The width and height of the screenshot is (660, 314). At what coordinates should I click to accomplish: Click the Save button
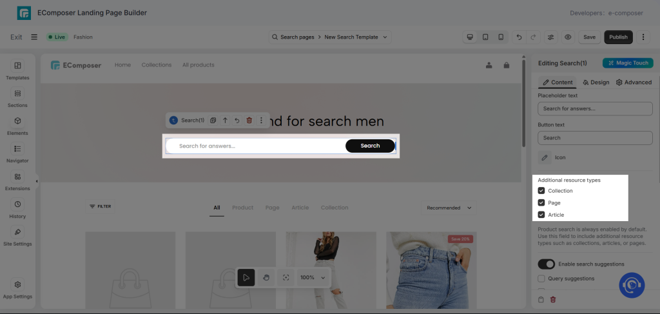tap(589, 37)
